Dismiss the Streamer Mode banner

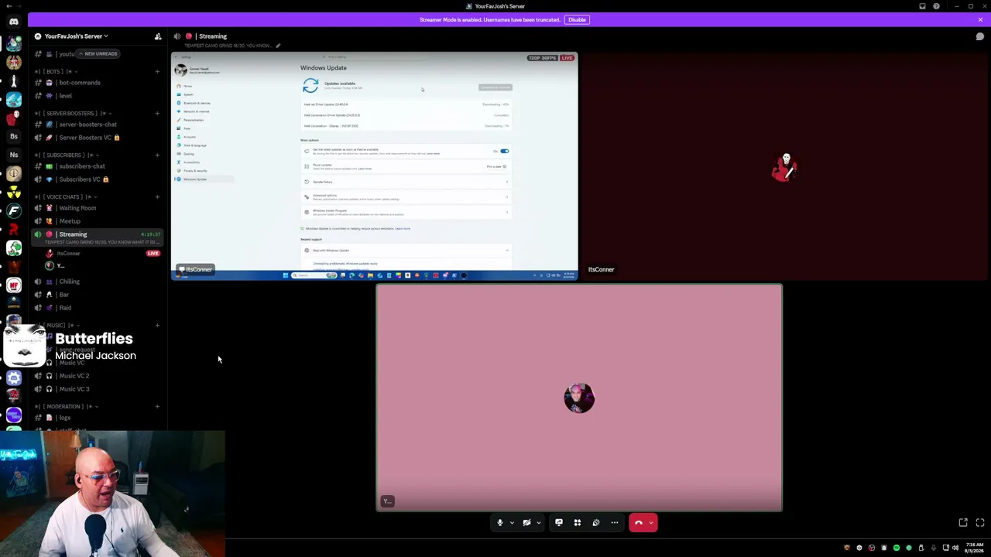980,19
